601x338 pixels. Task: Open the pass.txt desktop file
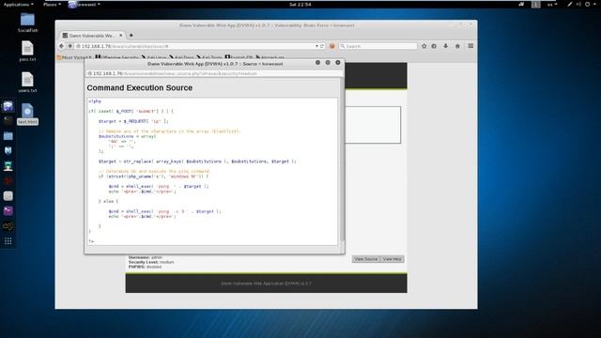[x=27, y=51]
